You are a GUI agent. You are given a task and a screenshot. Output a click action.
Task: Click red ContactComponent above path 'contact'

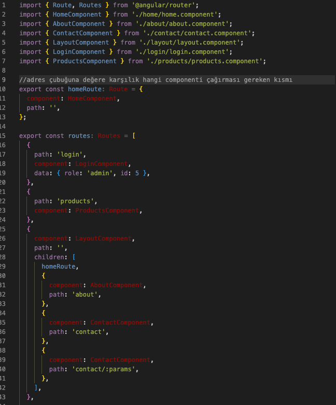point(120,323)
